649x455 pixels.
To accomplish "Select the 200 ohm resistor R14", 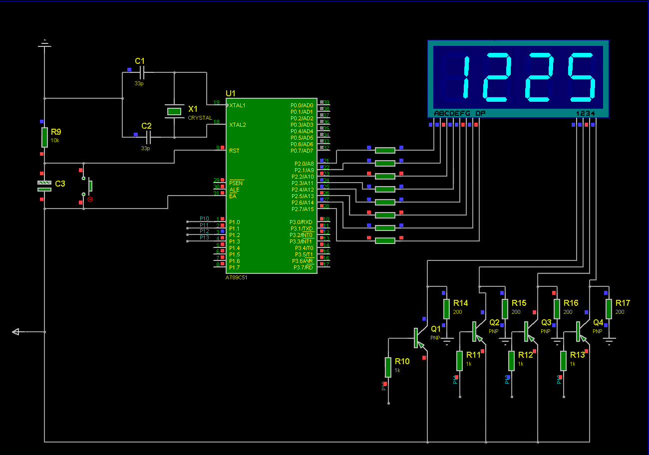I will (x=447, y=309).
